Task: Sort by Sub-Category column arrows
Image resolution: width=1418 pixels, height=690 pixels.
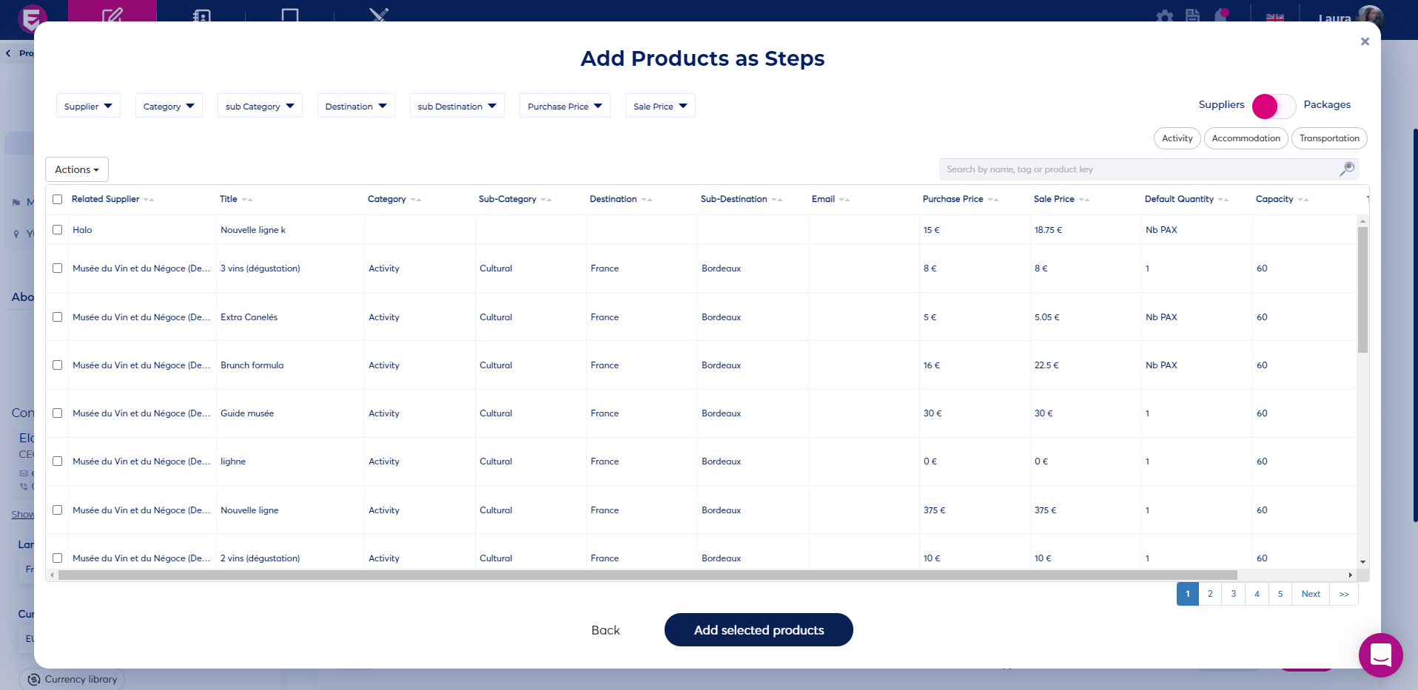Action: (x=546, y=200)
